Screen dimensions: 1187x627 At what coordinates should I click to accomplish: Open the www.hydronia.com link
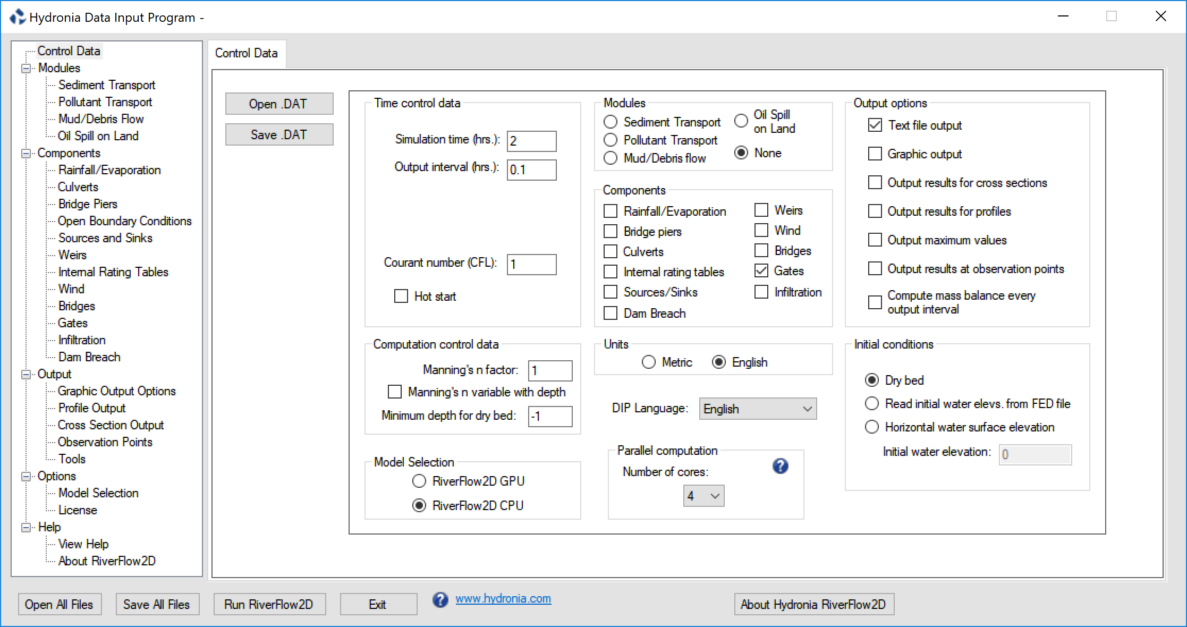pyautogui.click(x=503, y=598)
